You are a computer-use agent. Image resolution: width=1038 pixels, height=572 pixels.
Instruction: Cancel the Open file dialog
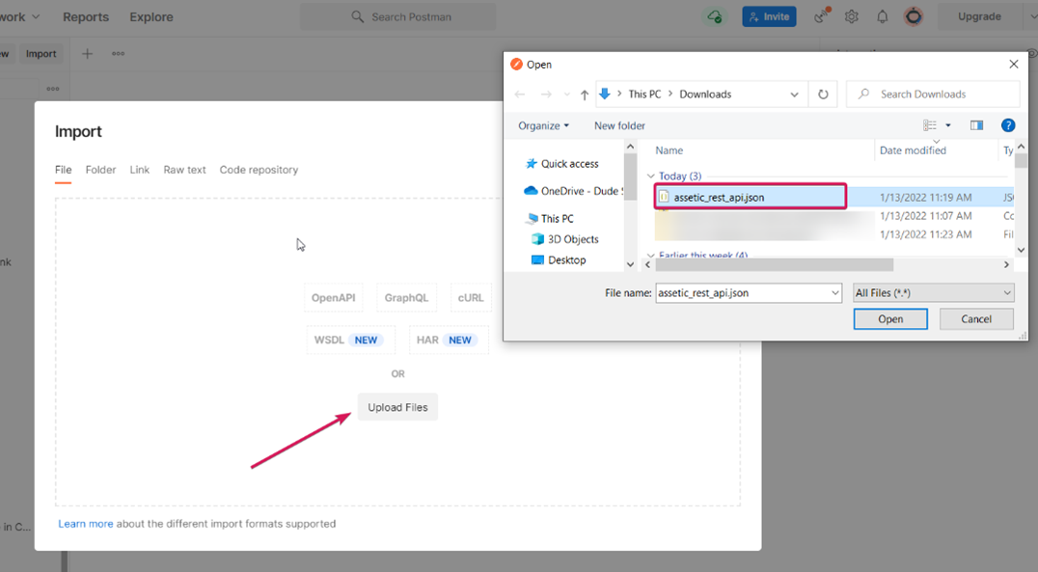point(976,319)
